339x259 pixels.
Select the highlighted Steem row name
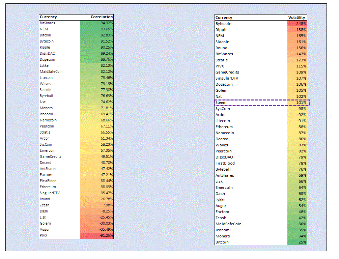point(221,103)
